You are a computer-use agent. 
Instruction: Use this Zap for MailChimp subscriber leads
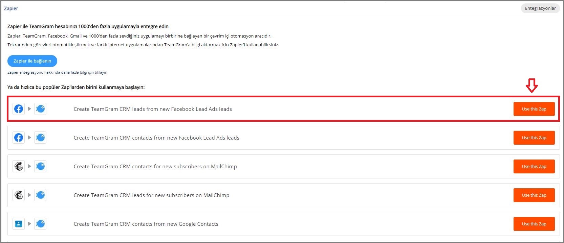(534, 195)
